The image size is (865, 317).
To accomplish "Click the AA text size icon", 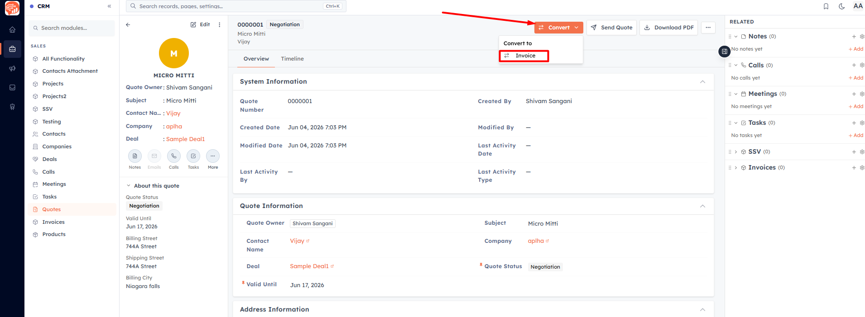I will pyautogui.click(x=858, y=6).
